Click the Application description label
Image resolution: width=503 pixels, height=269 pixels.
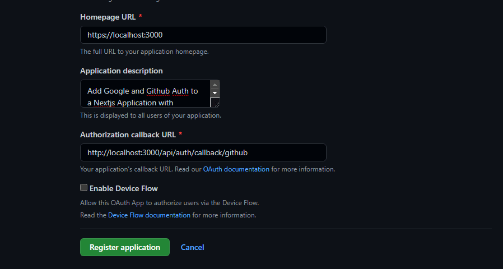121,71
